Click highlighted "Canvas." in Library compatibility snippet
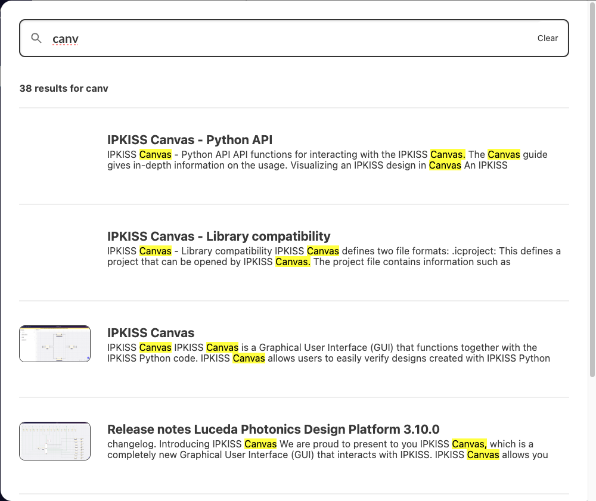Image resolution: width=596 pixels, height=501 pixels. (293, 262)
